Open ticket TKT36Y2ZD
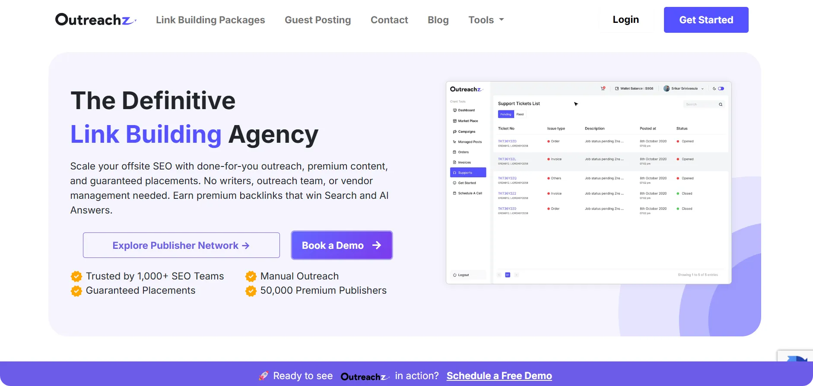 pos(507,141)
